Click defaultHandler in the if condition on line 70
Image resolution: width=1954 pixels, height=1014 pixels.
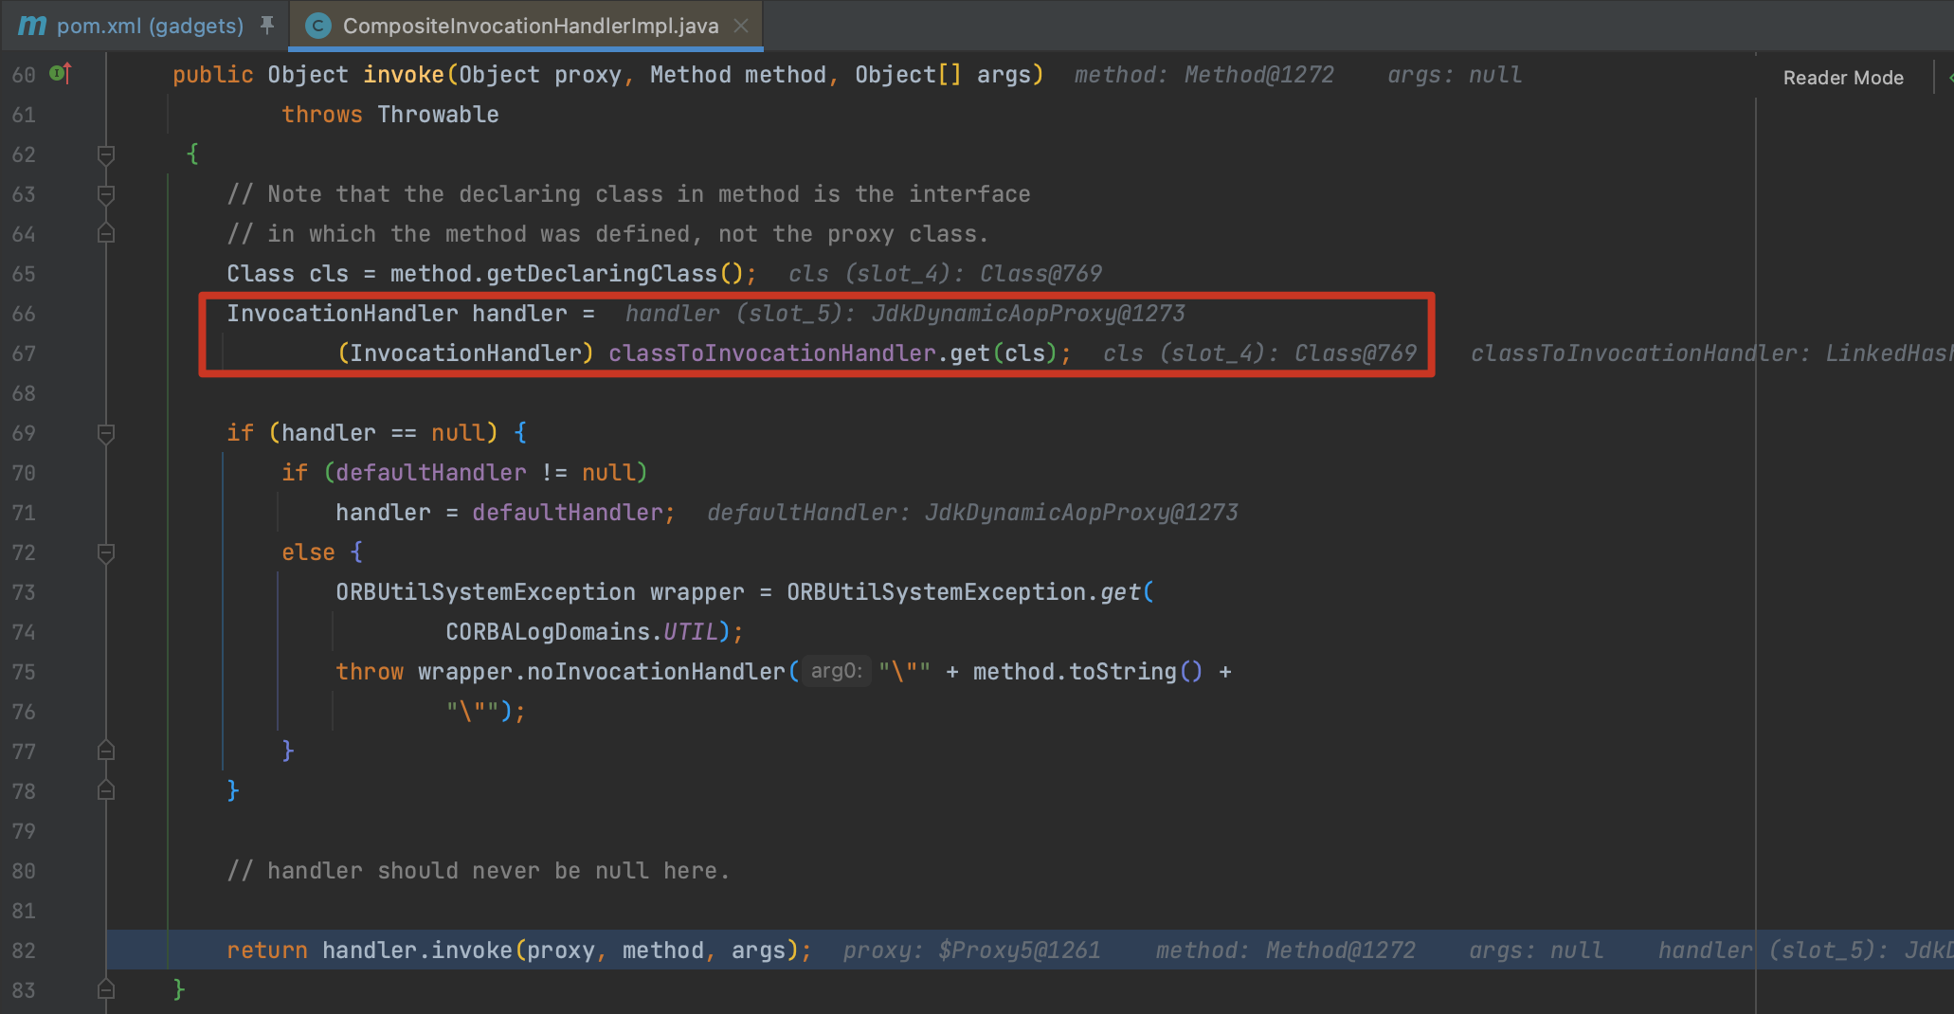pos(431,473)
